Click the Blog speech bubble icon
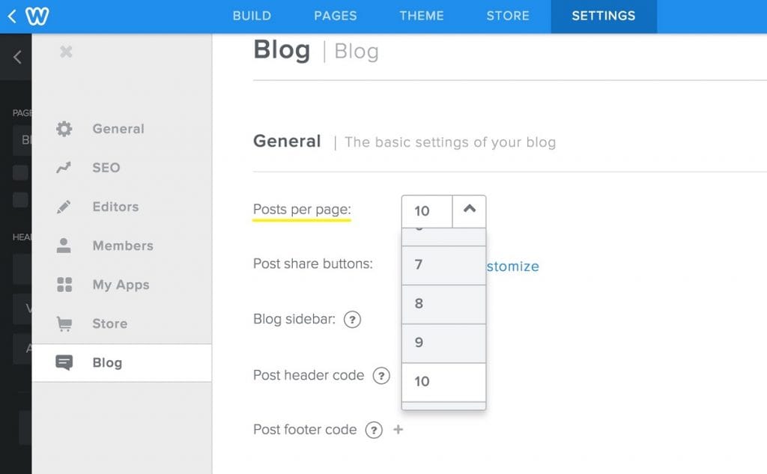Viewport: 767px width, 474px height. [64, 362]
